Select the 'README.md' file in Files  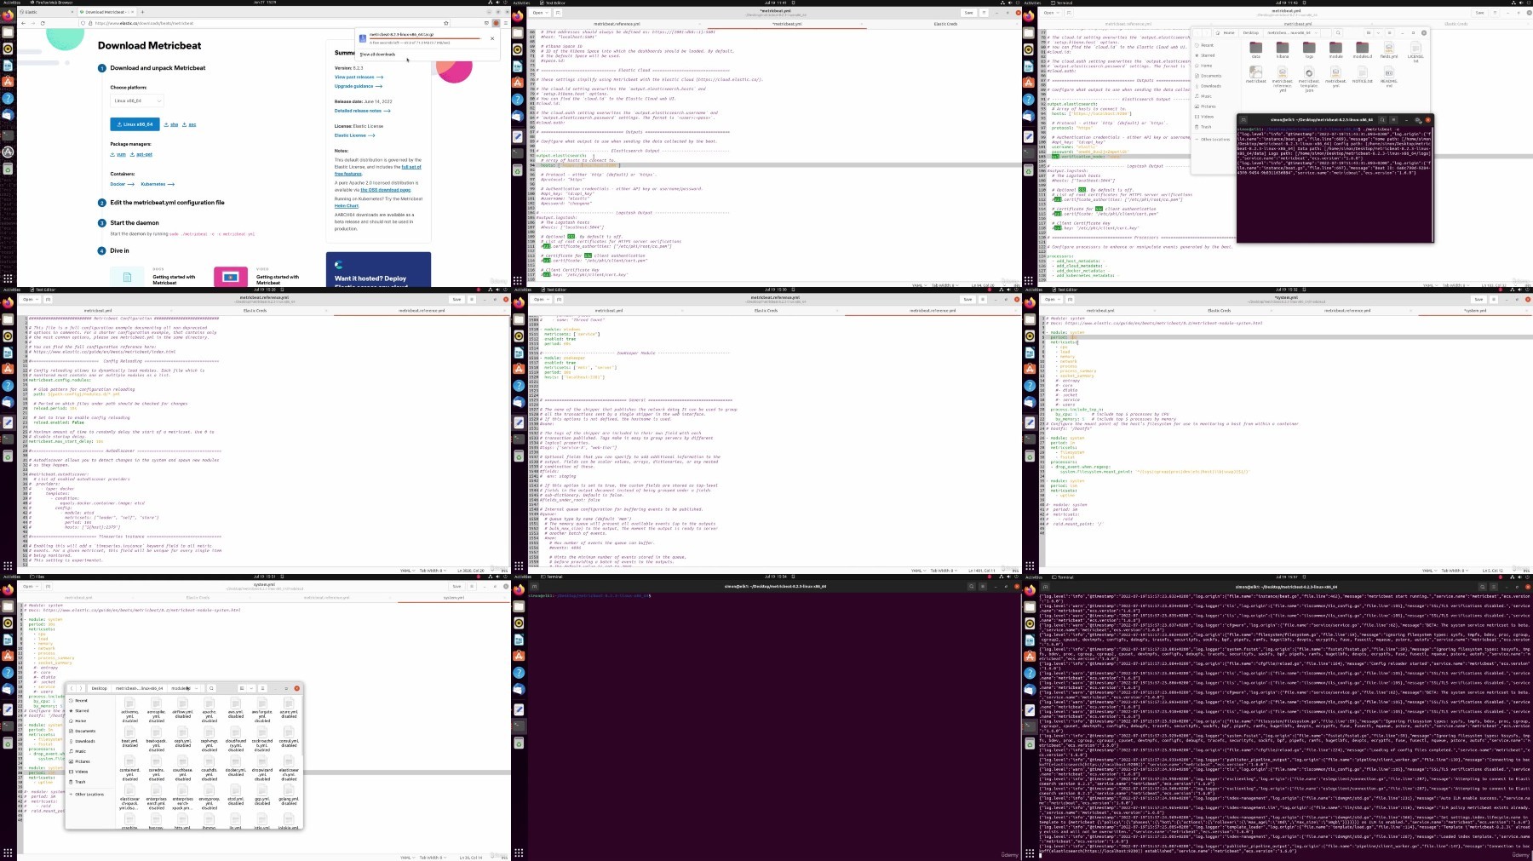[1389, 77]
